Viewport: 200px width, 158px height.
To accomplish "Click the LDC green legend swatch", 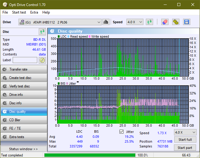I will [x=59, y=36].
